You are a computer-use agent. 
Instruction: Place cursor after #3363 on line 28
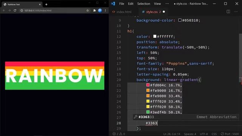click(157, 123)
